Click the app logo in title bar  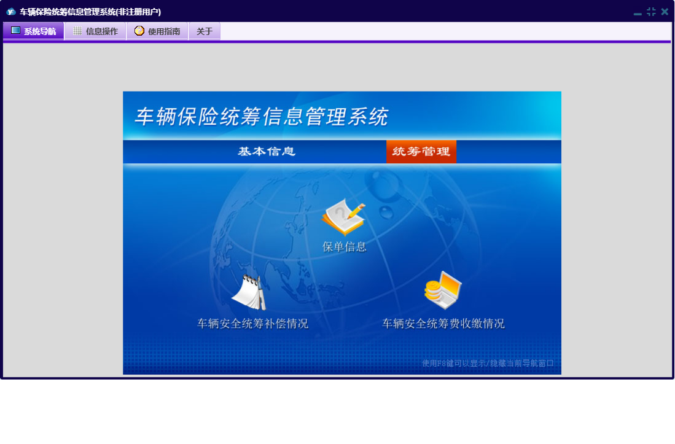[x=10, y=12]
